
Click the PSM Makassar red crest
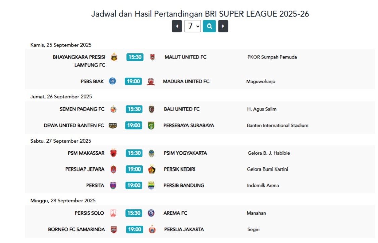tap(113, 153)
